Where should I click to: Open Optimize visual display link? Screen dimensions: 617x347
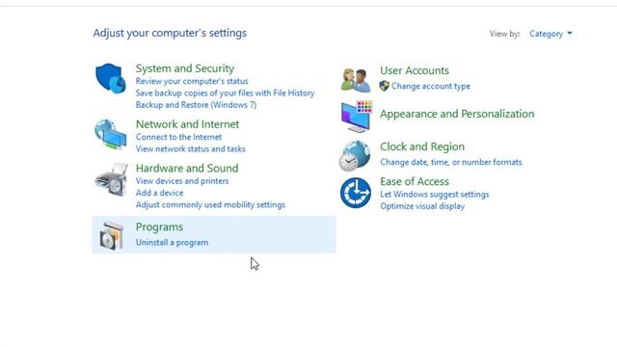coord(422,206)
